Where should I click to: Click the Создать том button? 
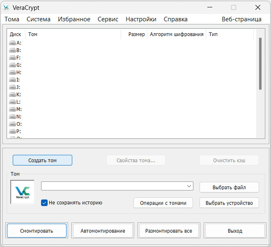click(42, 160)
